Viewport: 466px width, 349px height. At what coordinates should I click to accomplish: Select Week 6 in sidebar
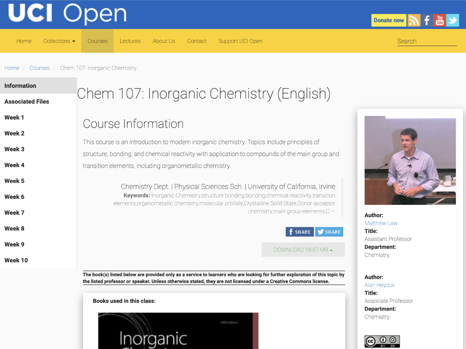(38, 197)
